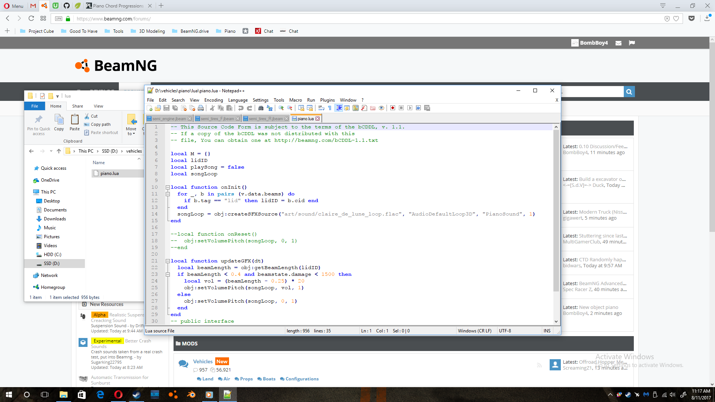
Task: Create a new document in Notepad++ toolbar
Action: tap(150, 108)
